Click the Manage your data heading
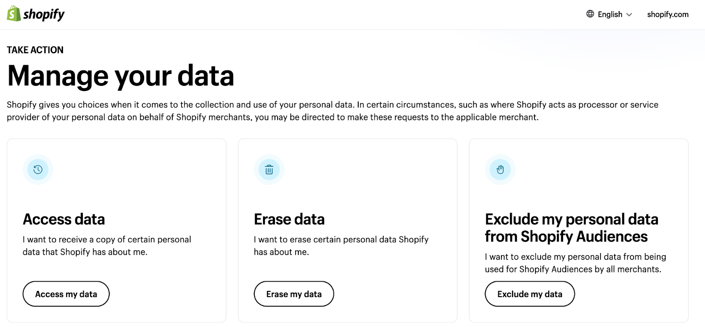 (x=120, y=76)
